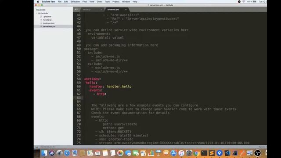The width and height of the screenshot is (281, 158).
Task: Toggle the sidebar via status bar icon
Action: pyautogui.click(x=37, y=147)
